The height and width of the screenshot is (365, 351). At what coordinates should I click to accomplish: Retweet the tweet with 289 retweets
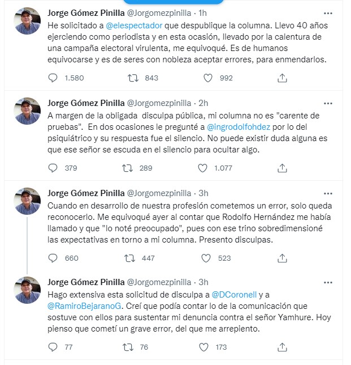128,168
